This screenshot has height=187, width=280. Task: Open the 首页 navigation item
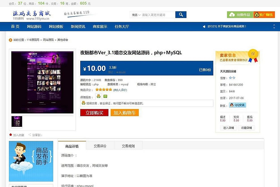pyautogui.click(x=15, y=27)
